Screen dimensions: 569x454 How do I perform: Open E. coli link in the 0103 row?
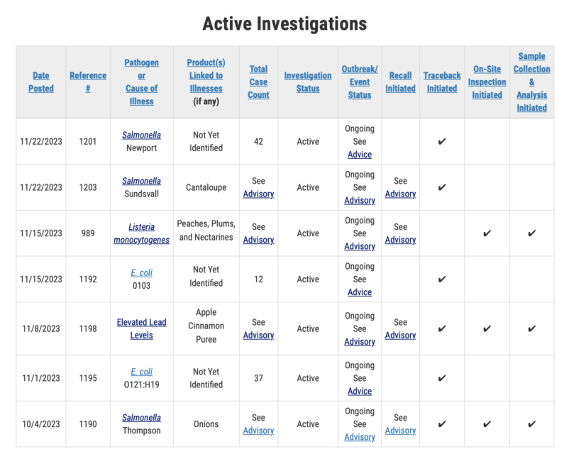(141, 272)
